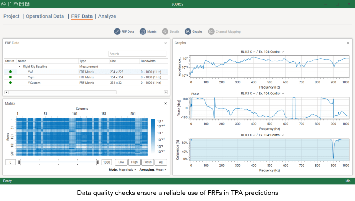Click the FRF table scroll left arrow
The height and width of the screenshot is (201, 355).
point(6,92)
